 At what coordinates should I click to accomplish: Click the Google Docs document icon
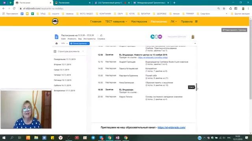tap(56, 37)
